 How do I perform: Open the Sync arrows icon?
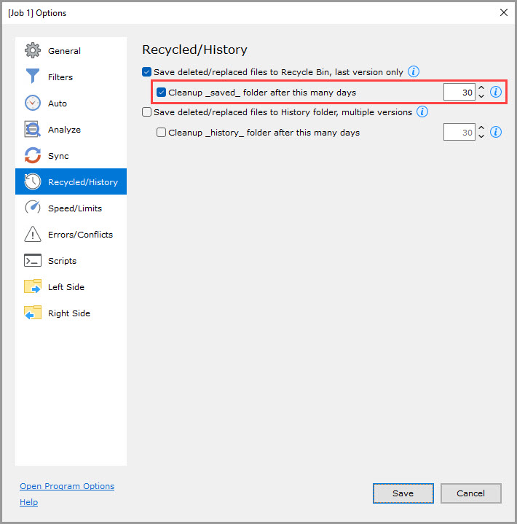click(x=33, y=156)
